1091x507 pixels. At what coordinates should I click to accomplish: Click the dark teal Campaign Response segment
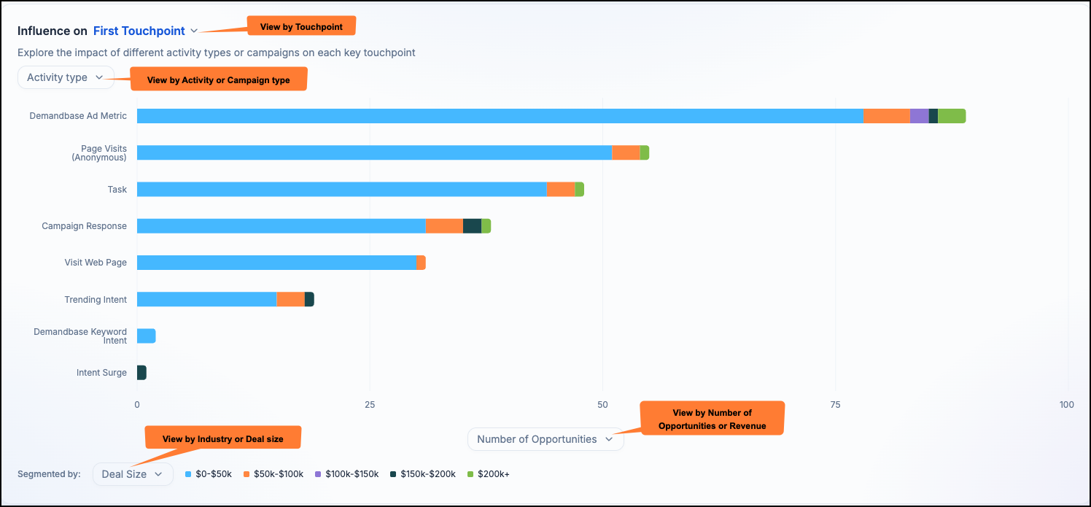pyautogui.click(x=472, y=226)
